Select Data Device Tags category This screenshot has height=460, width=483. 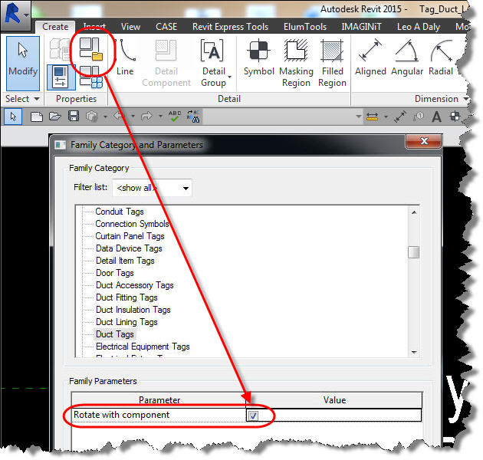(129, 248)
